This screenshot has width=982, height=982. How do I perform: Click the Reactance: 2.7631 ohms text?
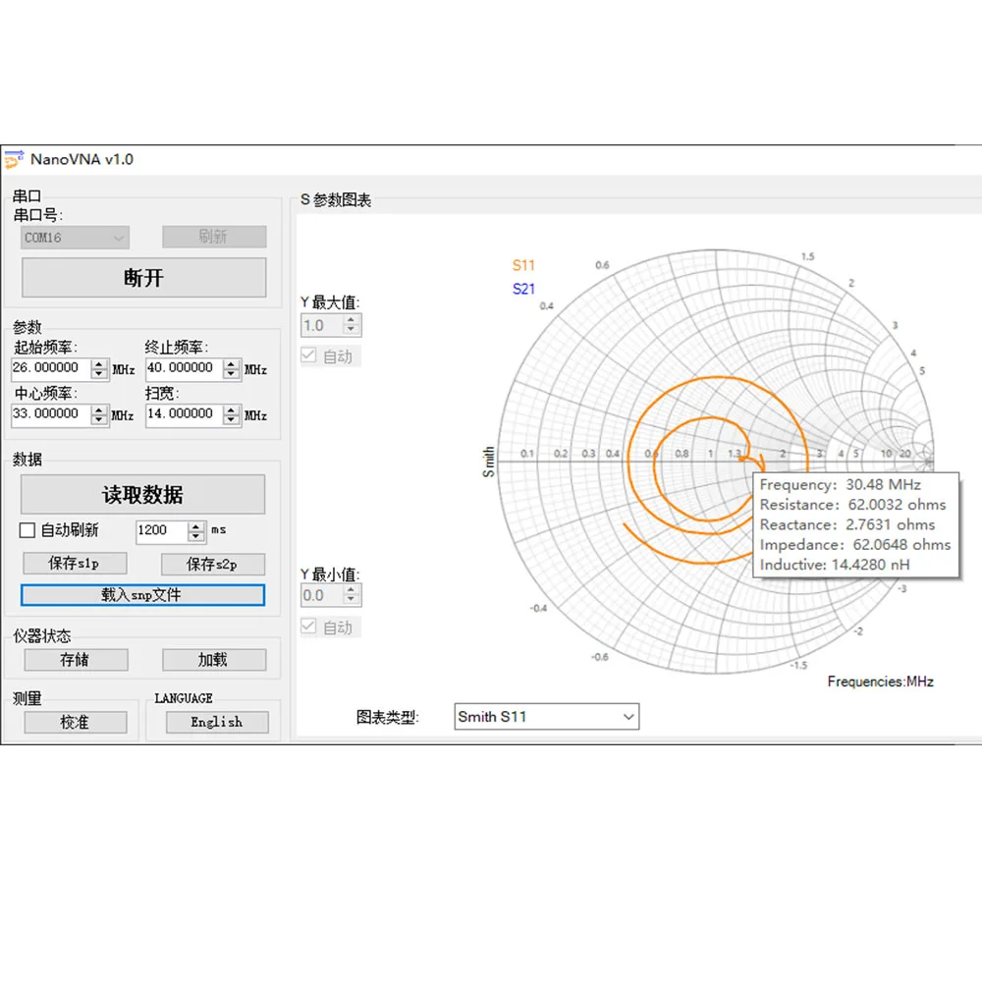[x=847, y=524]
